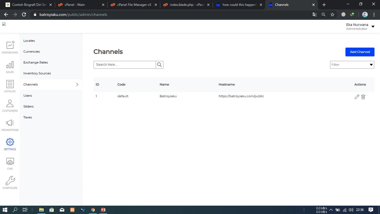Click the Channels submenu chevron
Image resolution: width=380 pixels, height=214 pixels.
[77, 84]
